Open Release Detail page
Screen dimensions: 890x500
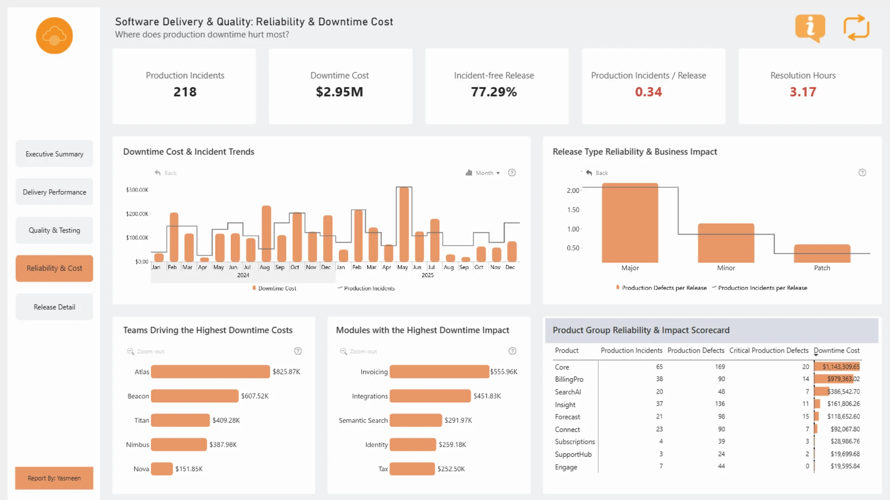click(54, 307)
